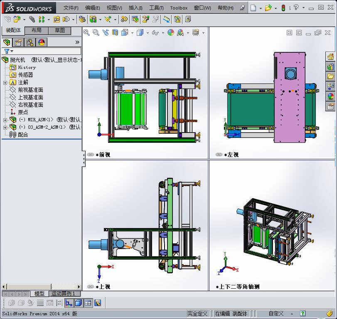The image size is (337, 319).
Task: Select the Measure ruler tool
Action: 166,19
